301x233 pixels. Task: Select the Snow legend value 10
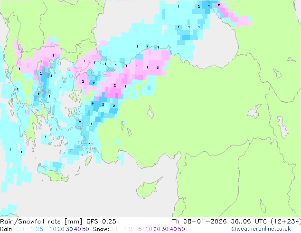[x=149, y=229]
